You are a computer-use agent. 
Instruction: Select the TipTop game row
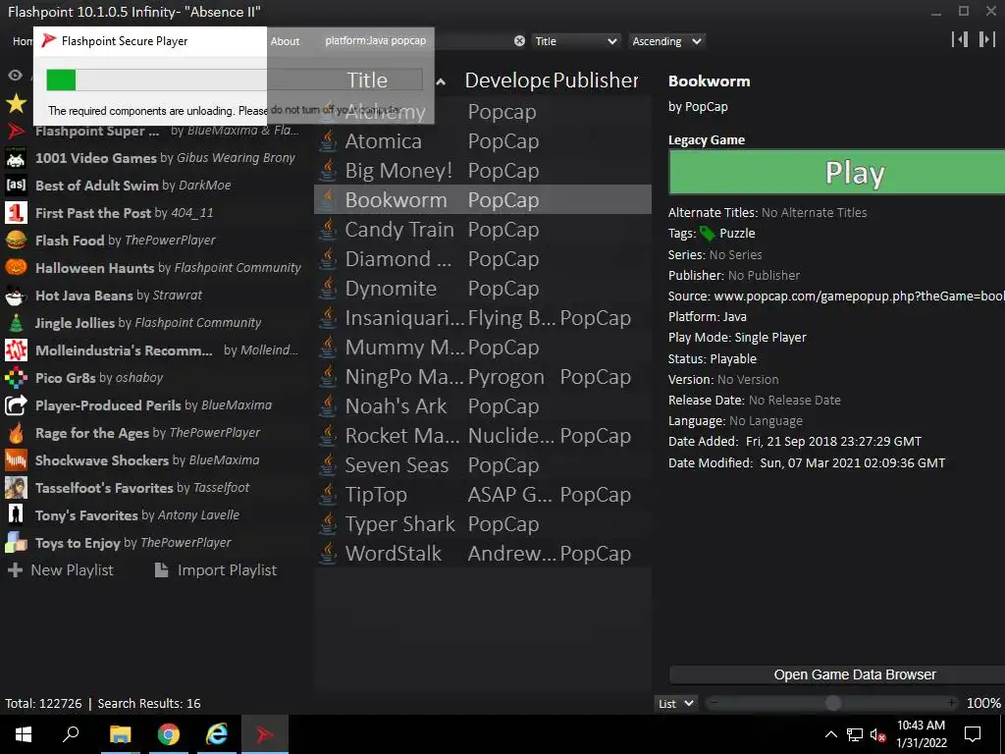pyautogui.click(x=483, y=495)
